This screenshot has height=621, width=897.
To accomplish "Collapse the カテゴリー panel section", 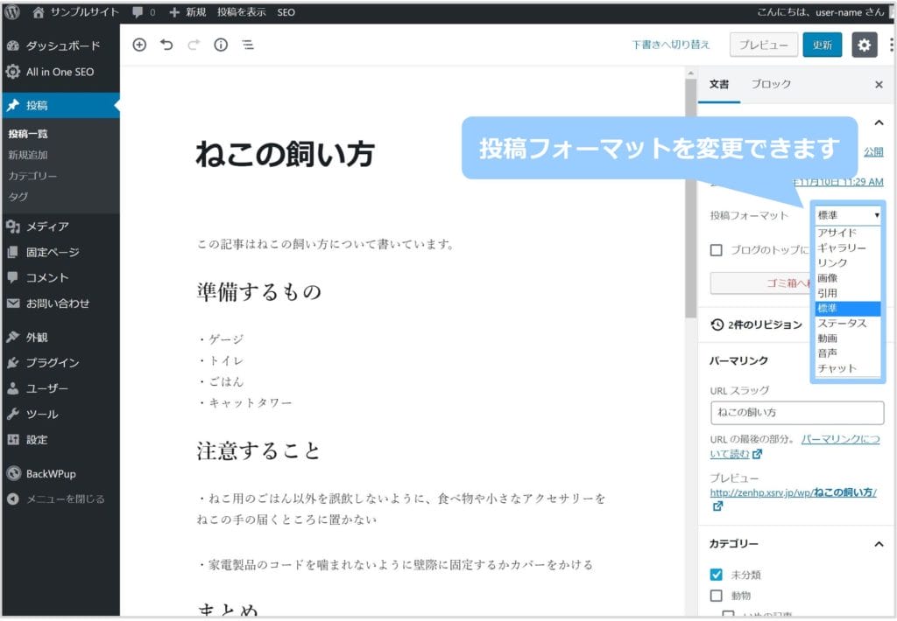I will click(x=879, y=544).
